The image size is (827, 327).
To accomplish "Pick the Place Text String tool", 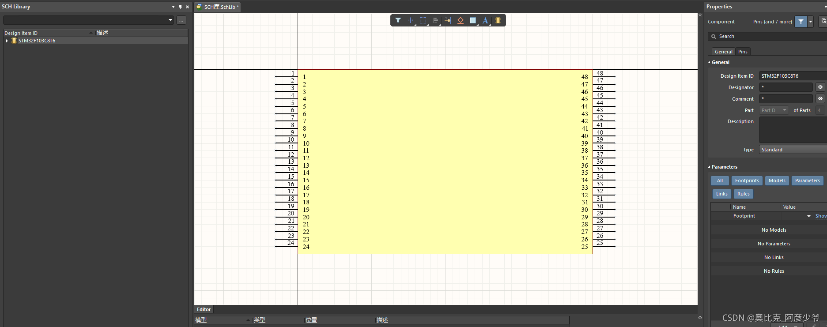I will coord(485,20).
